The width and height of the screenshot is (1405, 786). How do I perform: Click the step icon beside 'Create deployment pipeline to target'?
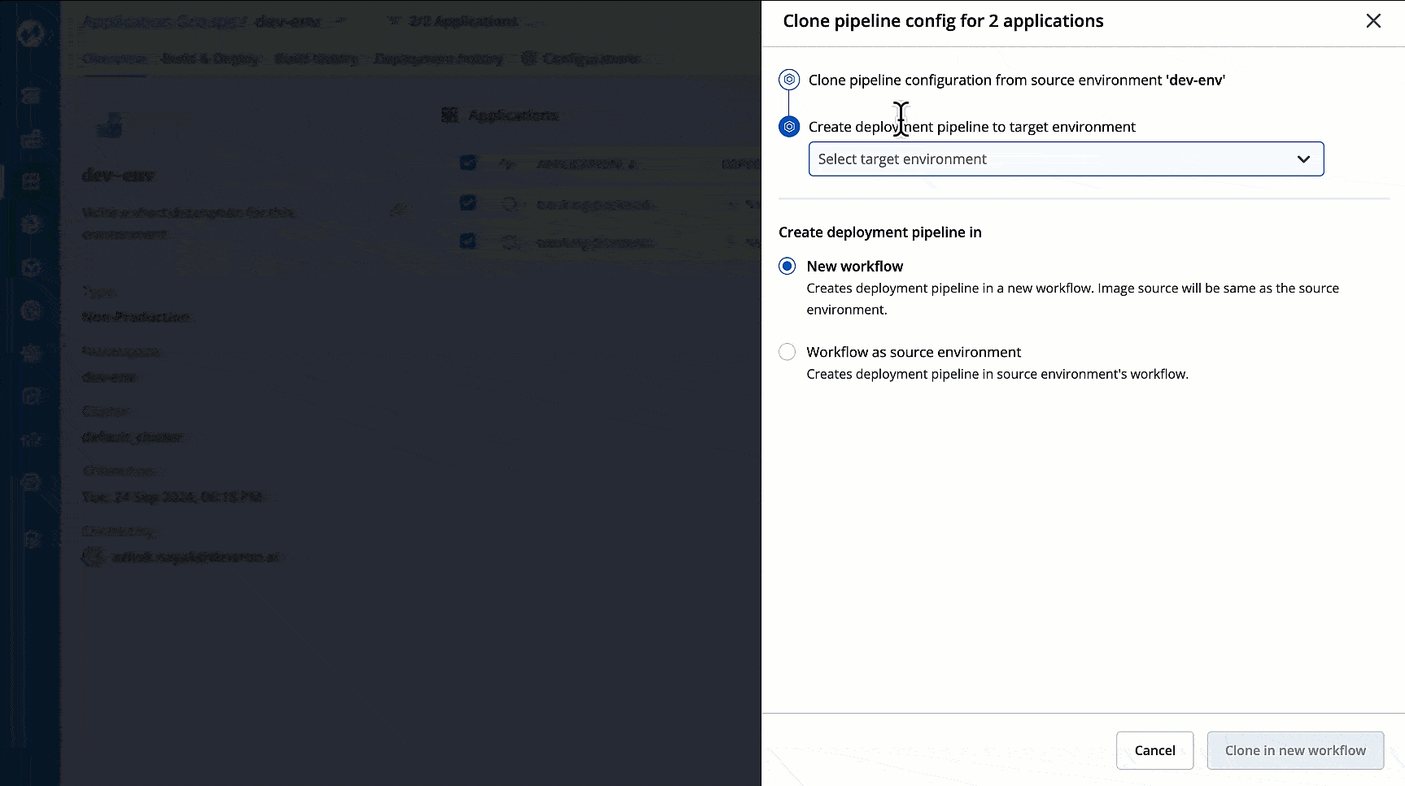coord(789,127)
